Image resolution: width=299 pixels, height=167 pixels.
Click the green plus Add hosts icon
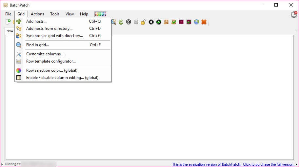click(x=19, y=21)
